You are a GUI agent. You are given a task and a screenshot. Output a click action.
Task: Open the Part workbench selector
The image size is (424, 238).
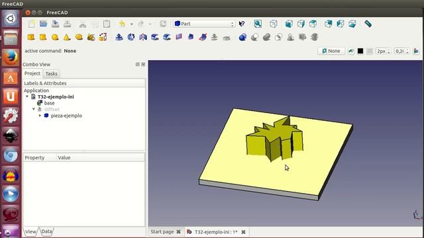(204, 24)
